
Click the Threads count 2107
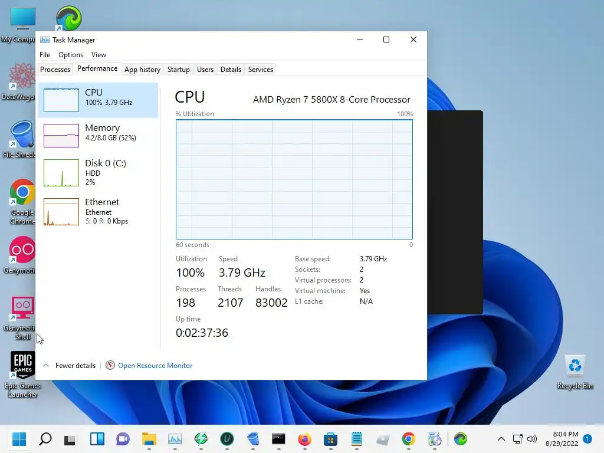pyautogui.click(x=231, y=303)
